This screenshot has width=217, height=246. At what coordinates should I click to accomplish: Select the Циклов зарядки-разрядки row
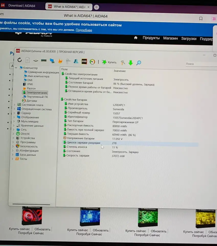pyautogui.click(x=131, y=143)
